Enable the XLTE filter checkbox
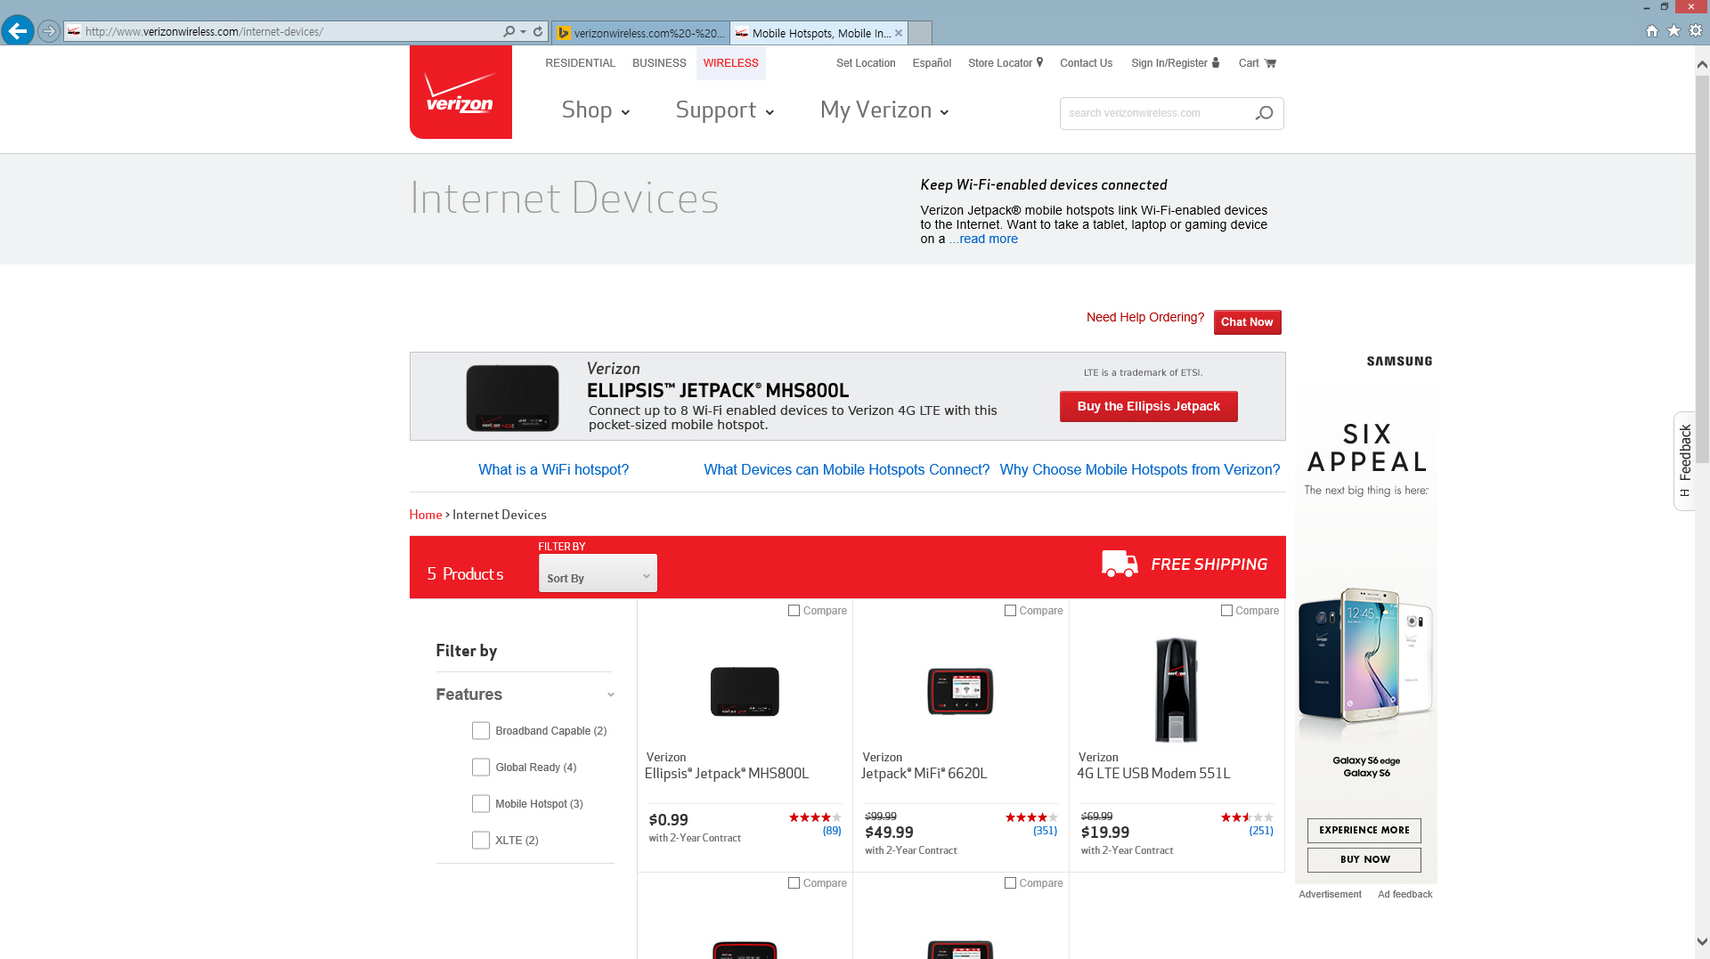The height and width of the screenshot is (959, 1710). point(481,841)
